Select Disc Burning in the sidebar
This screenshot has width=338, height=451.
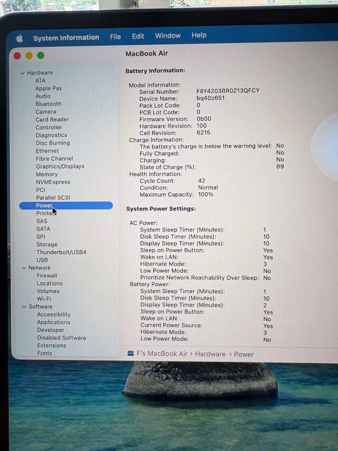(x=53, y=143)
